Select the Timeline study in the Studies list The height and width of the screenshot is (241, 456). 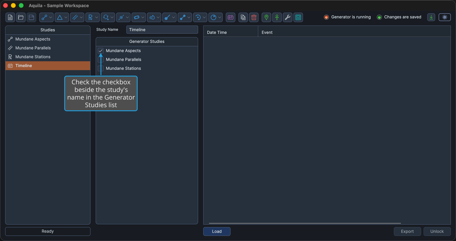(x=48, y=66)
